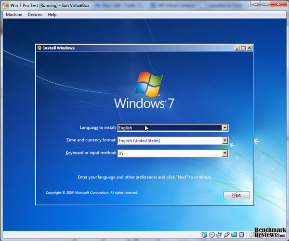Screen dimensions: 289x241
Task: Click the hard disk activity status icon
Action: pyautogui.click(x=204, y=235)
